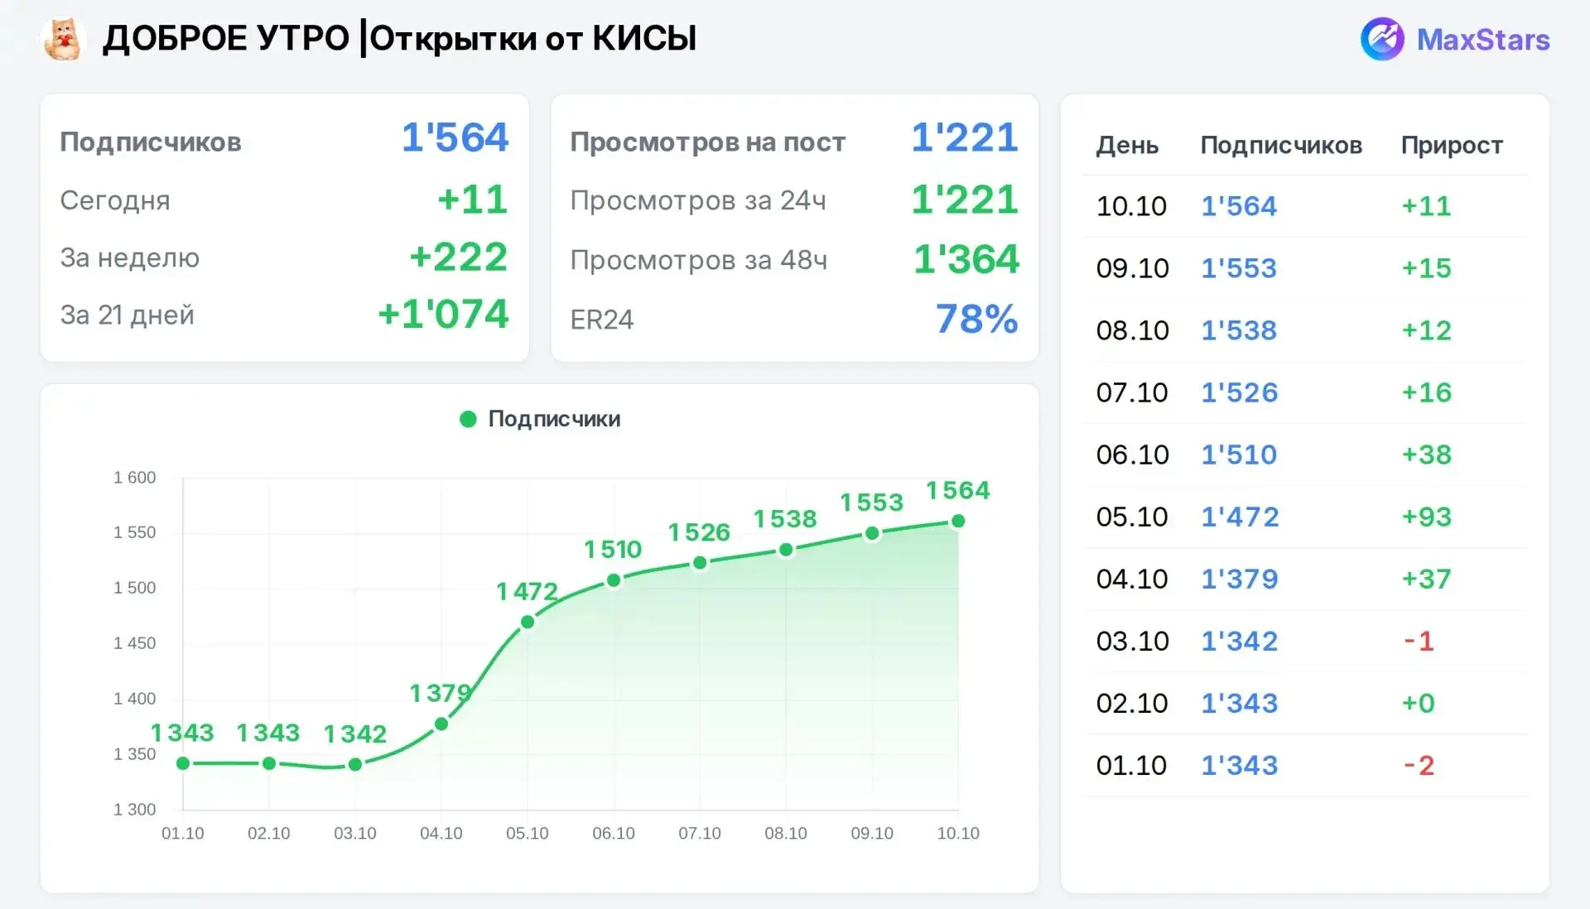Viewport: 1590px width, 909px height.
Task: Click the chart data point labeled 1 526
Action: 700,563
